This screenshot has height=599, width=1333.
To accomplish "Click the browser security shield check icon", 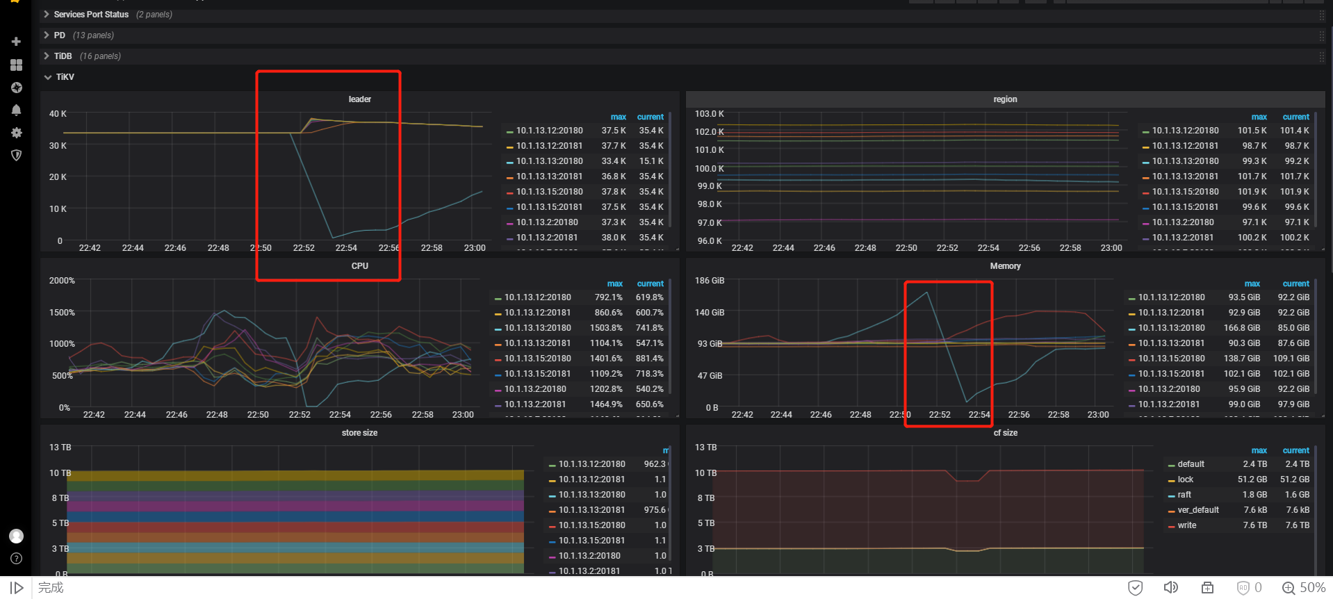I will [1135, 588].
